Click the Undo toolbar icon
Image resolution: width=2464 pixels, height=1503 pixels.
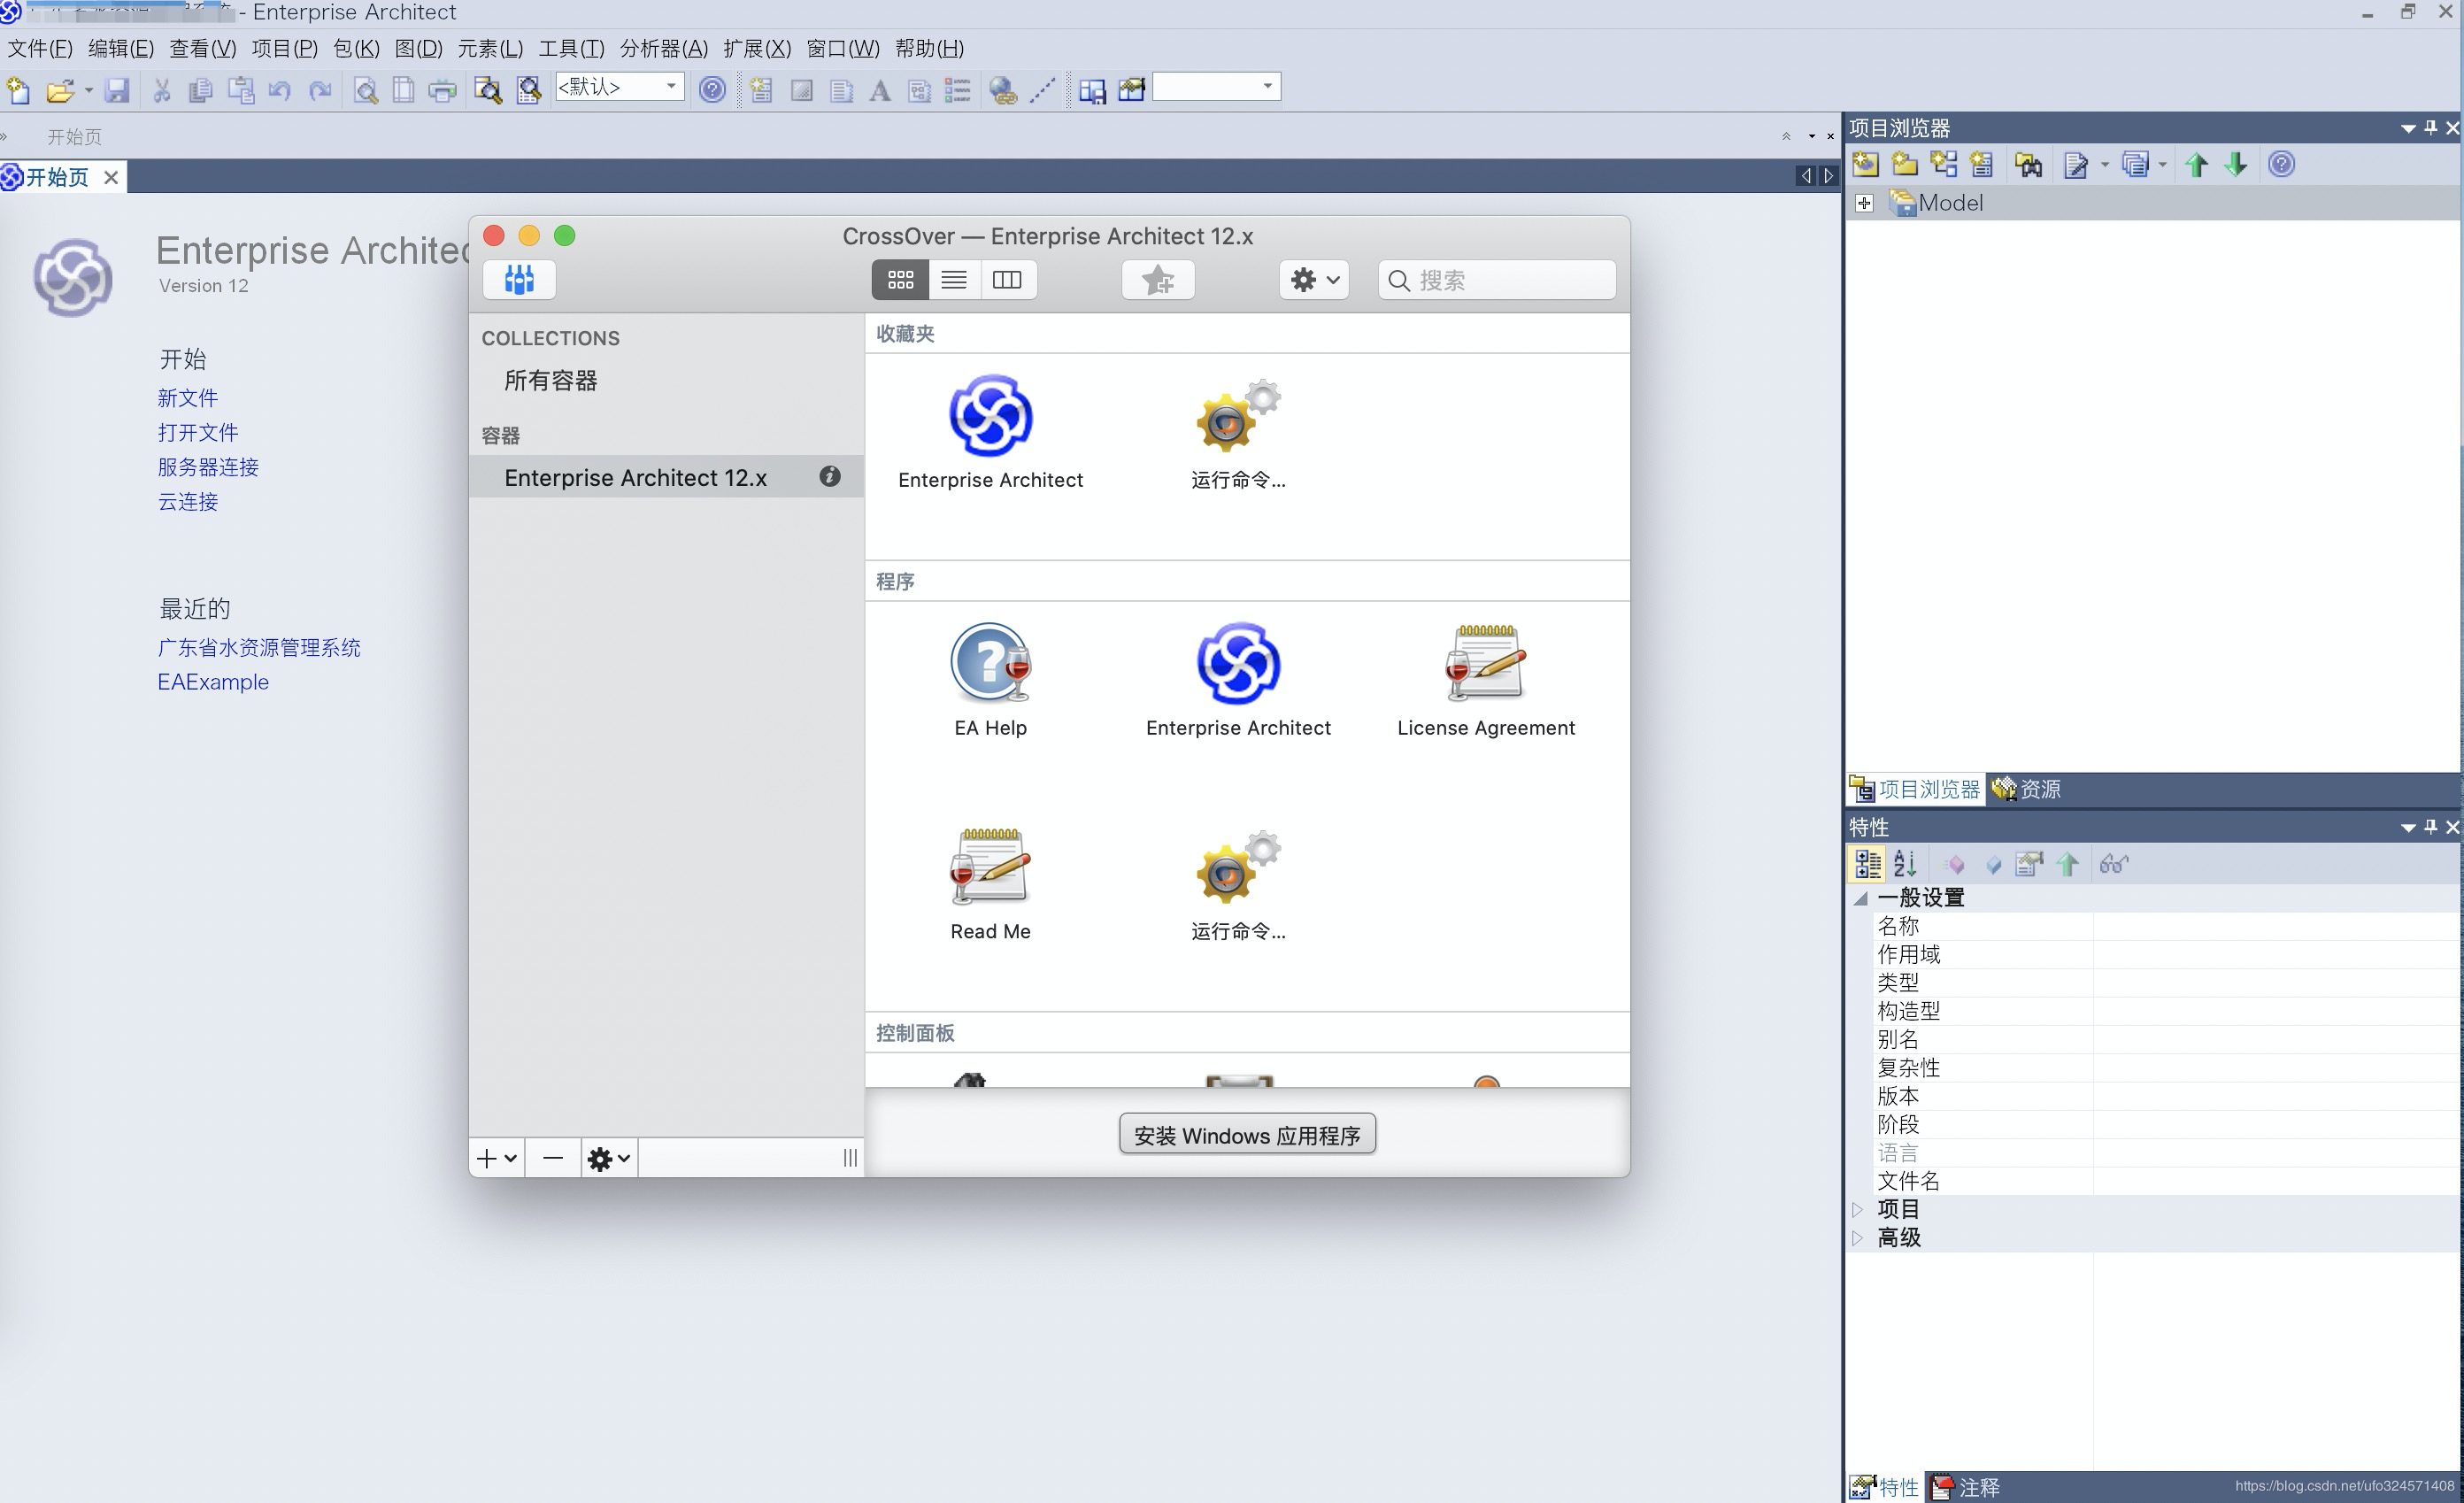click(x=280, y=90)
